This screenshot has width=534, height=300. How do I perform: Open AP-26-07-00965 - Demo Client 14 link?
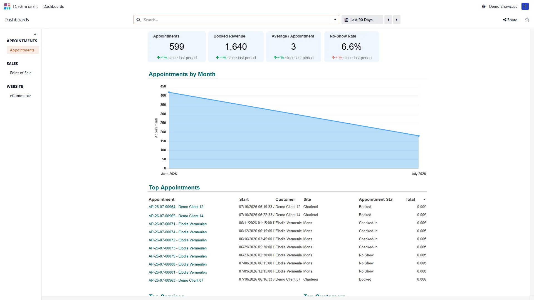click(x=176, y=216)
